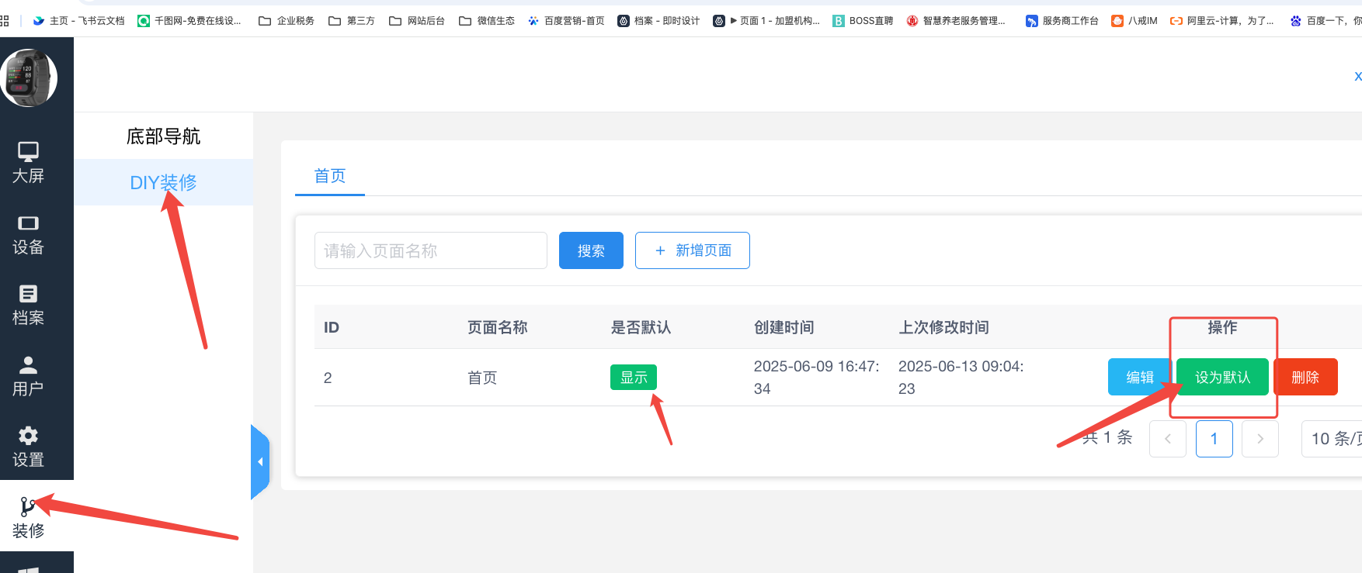
Task: Click the 新增页面 button
Action: (x=692, y=250)
